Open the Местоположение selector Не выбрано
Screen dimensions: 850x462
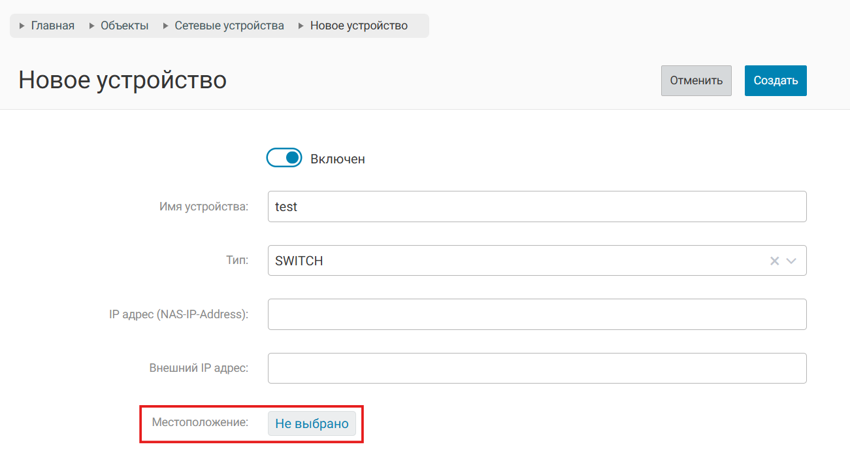tap(312, 423)
